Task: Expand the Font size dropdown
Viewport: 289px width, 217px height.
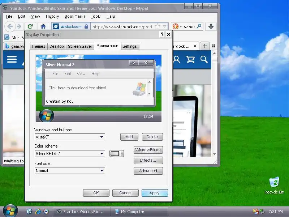Action: coord(102,170)
